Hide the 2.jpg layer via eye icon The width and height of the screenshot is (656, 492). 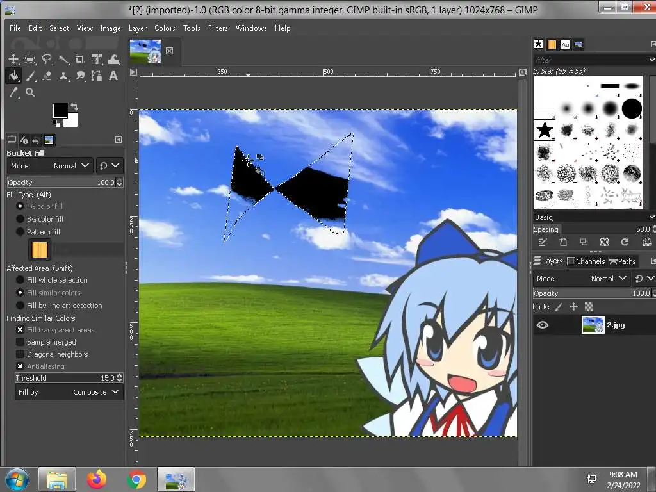pyautogui.click(x=543, y=325)
